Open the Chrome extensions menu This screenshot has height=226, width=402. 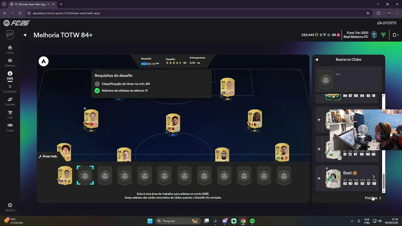point(378,13)
